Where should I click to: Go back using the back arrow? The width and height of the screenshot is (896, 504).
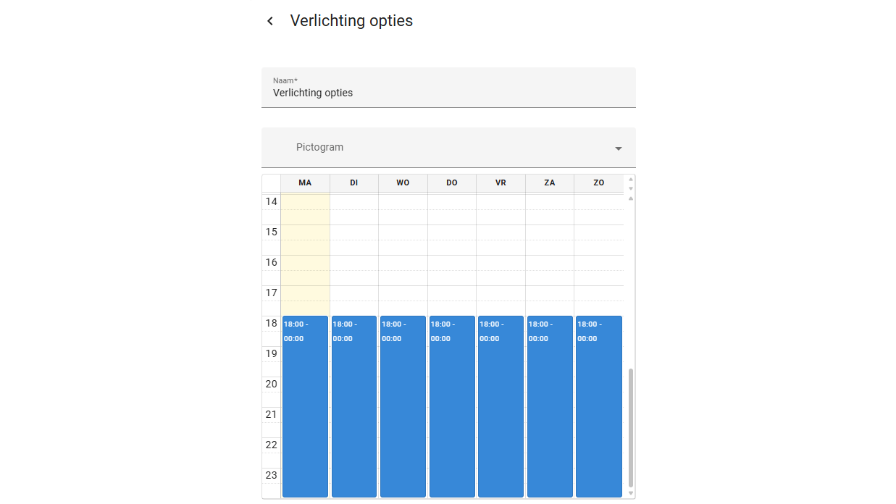pos(270,21)
